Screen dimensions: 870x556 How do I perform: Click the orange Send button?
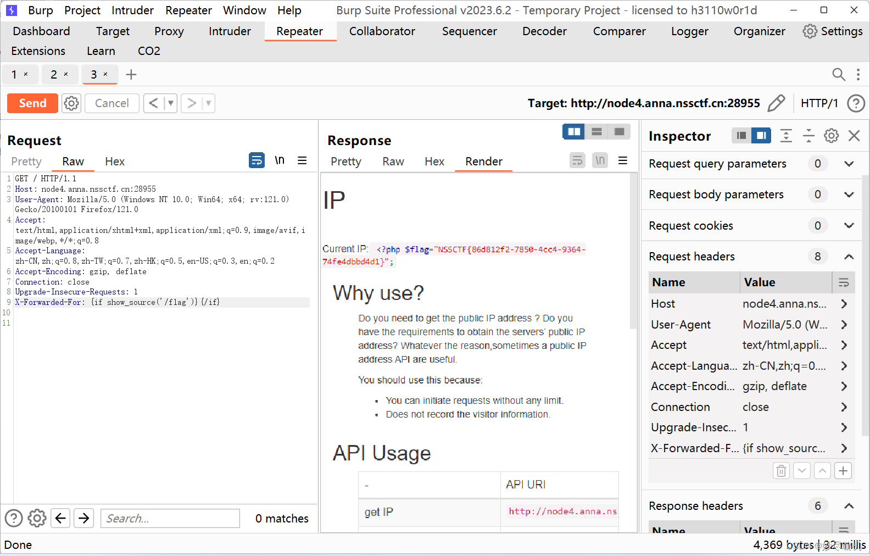[32, 103]
